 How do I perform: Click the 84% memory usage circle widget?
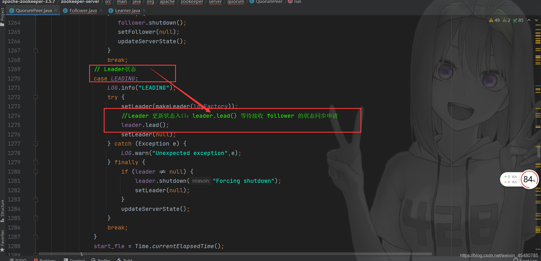(529, 179)
